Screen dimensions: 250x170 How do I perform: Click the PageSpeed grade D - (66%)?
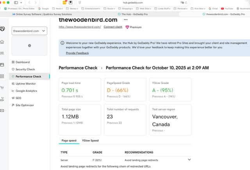[x=118, y=90]
